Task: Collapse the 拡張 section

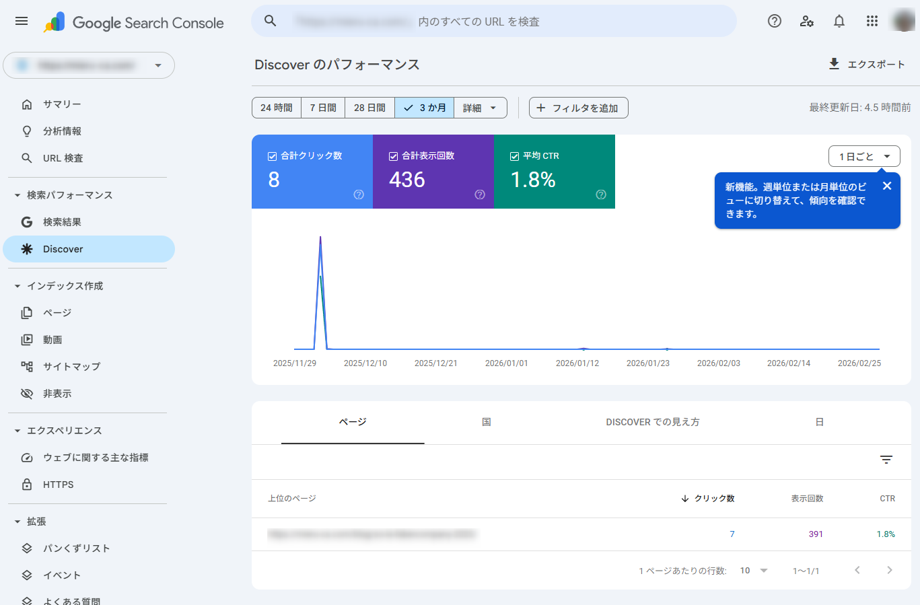Action: (17, 522)
